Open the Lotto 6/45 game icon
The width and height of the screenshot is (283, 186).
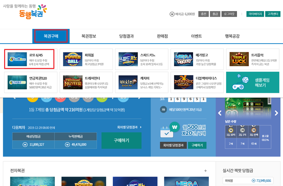coord(17,59)
